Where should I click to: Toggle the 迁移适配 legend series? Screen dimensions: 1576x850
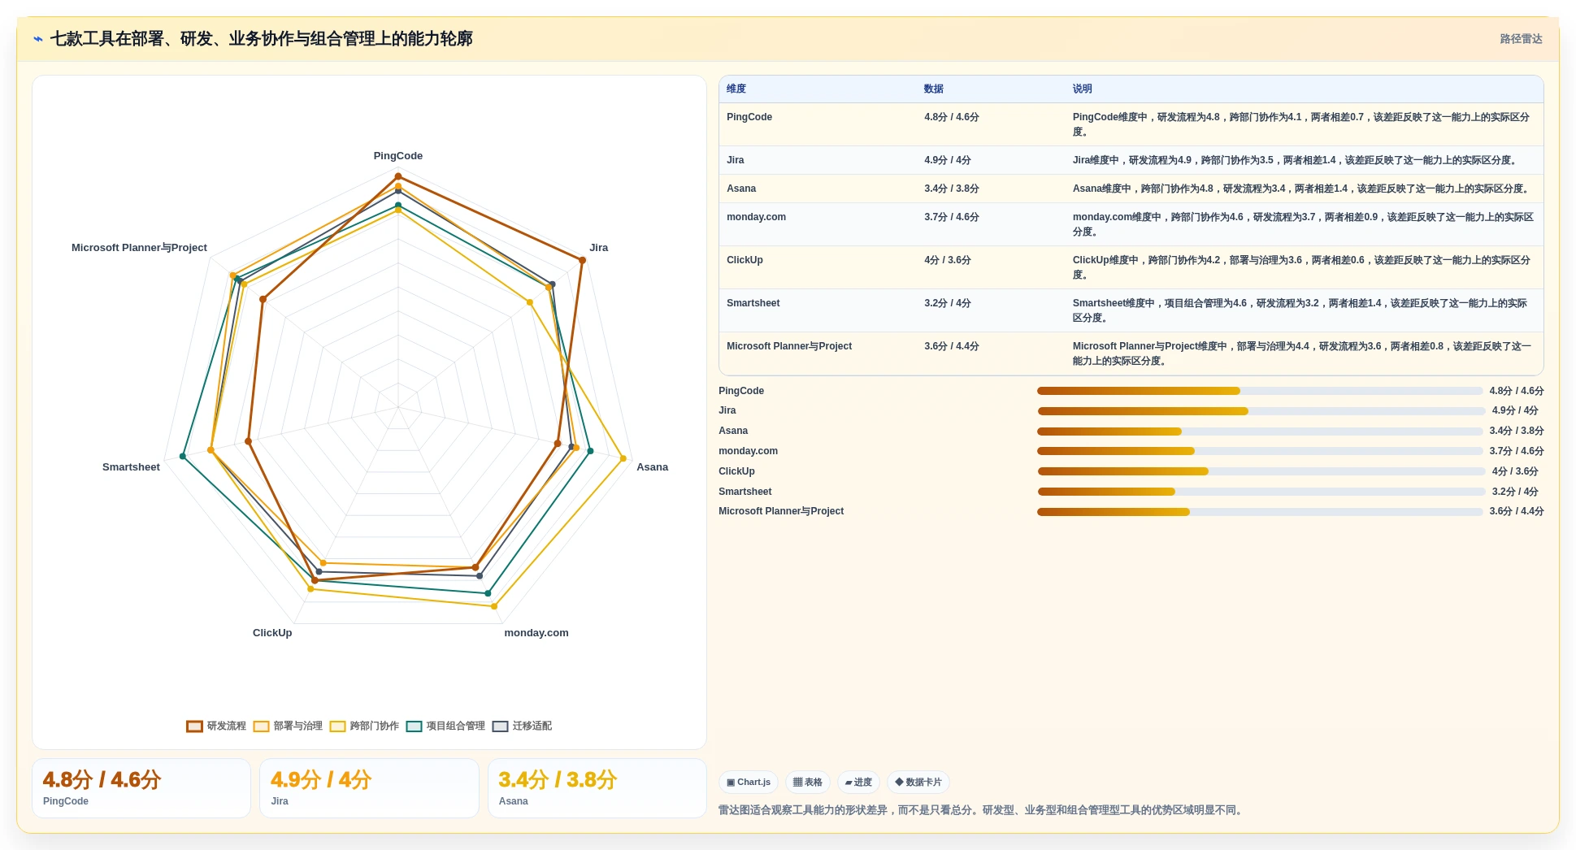[522, 726]
